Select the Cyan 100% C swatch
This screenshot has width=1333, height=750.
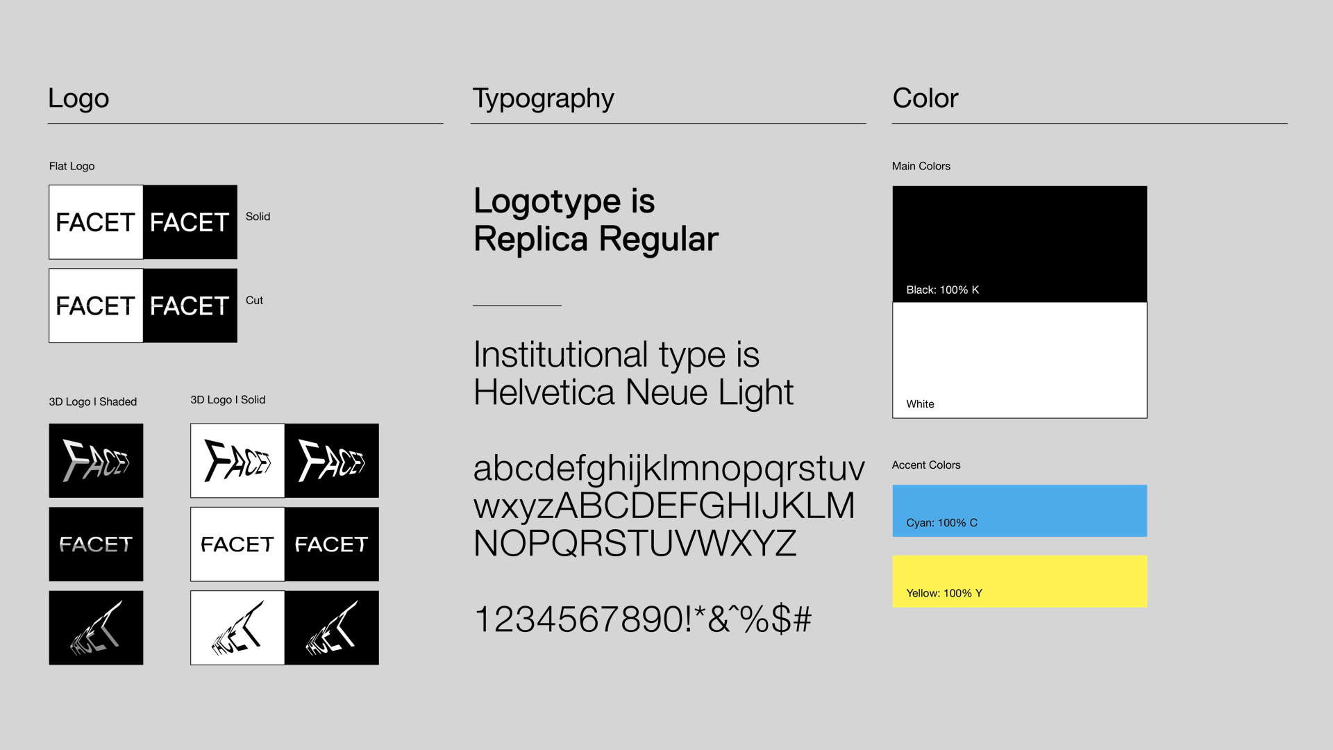[x=1020, y=510]
